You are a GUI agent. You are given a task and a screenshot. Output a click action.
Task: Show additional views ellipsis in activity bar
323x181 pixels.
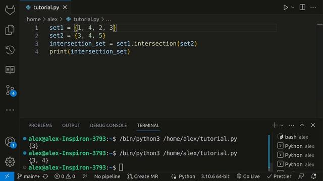[10, 110]
